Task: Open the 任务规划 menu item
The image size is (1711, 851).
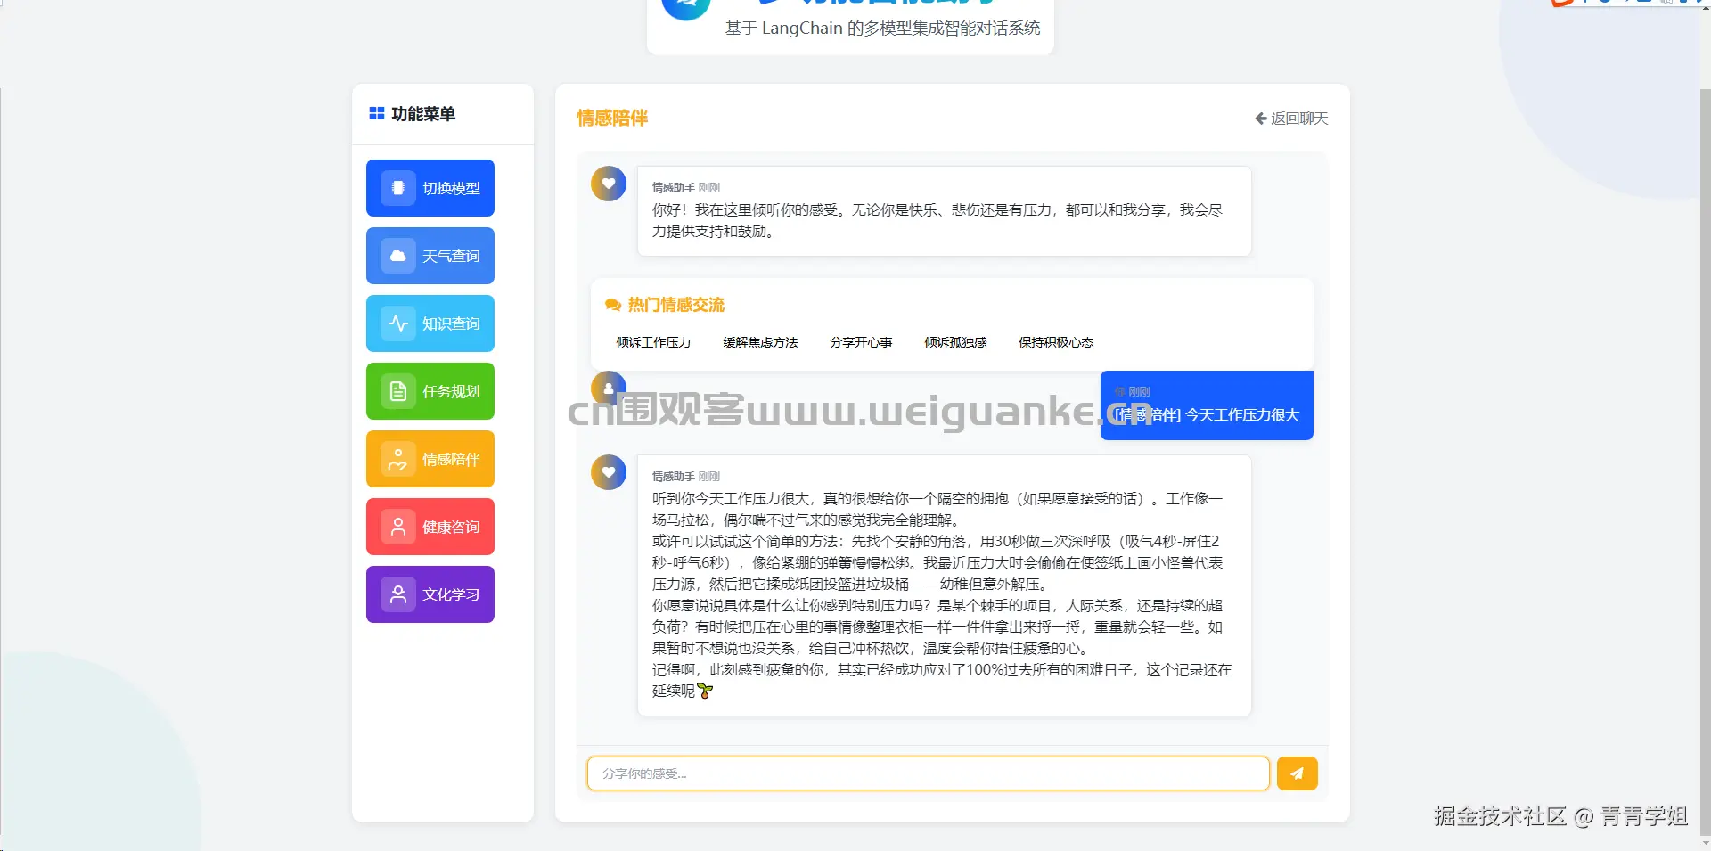Action: [x=430, y=391]
